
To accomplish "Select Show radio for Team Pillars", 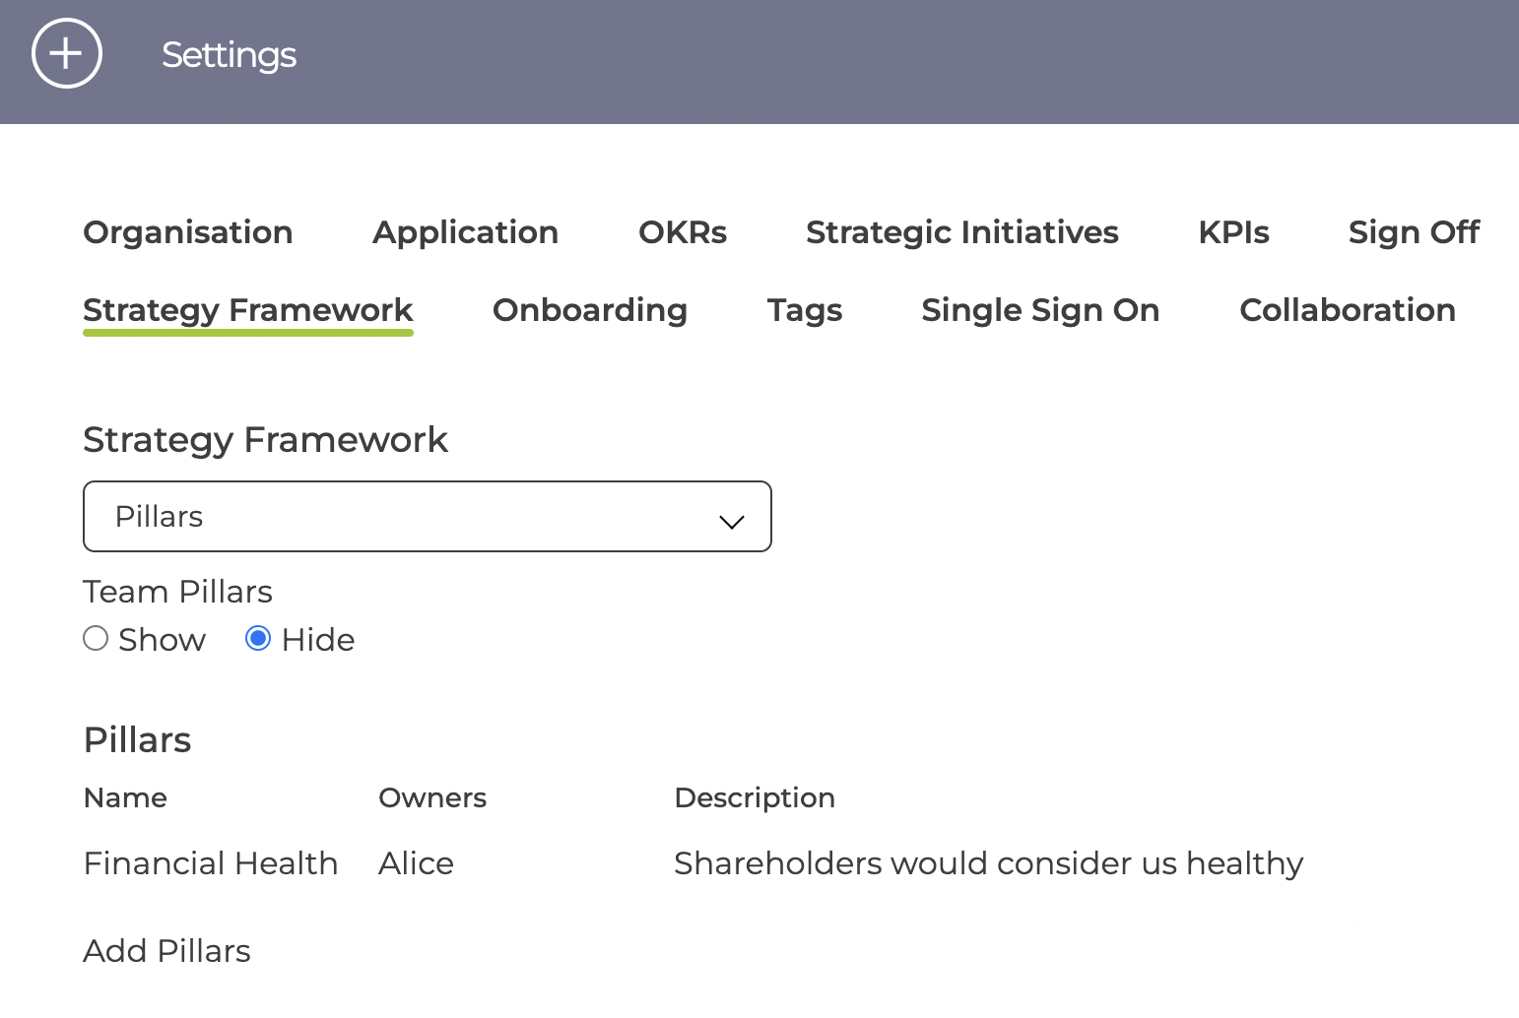I will (96, 639).
